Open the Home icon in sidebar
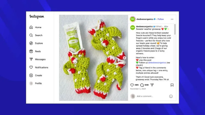Viewport: 205px width, 115px height. [31, 27]
